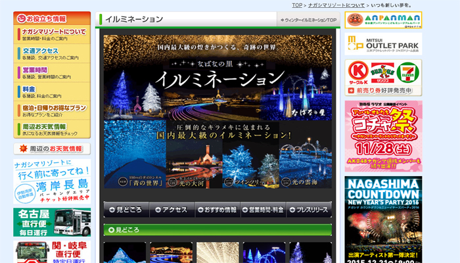Click the golden light tunnel thumbnail

(x=218, y=252)
